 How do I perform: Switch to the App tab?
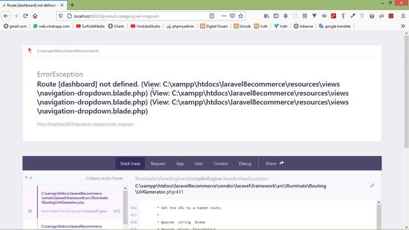(x=180, y=164)
